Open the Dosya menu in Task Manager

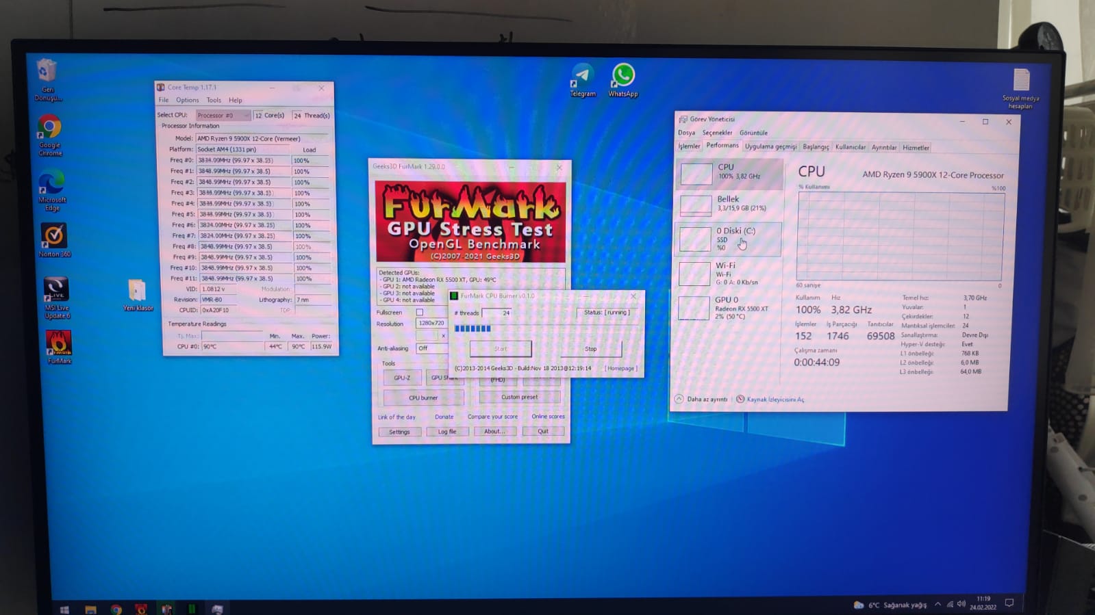686,133
